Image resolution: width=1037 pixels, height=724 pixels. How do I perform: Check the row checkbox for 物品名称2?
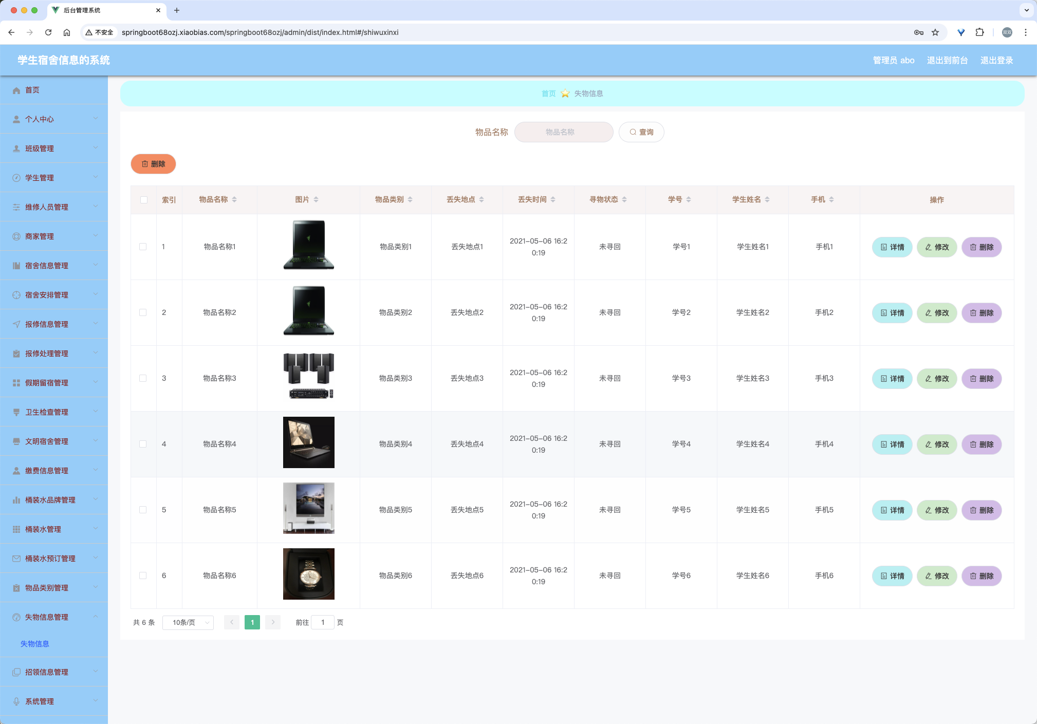(143, 312)
